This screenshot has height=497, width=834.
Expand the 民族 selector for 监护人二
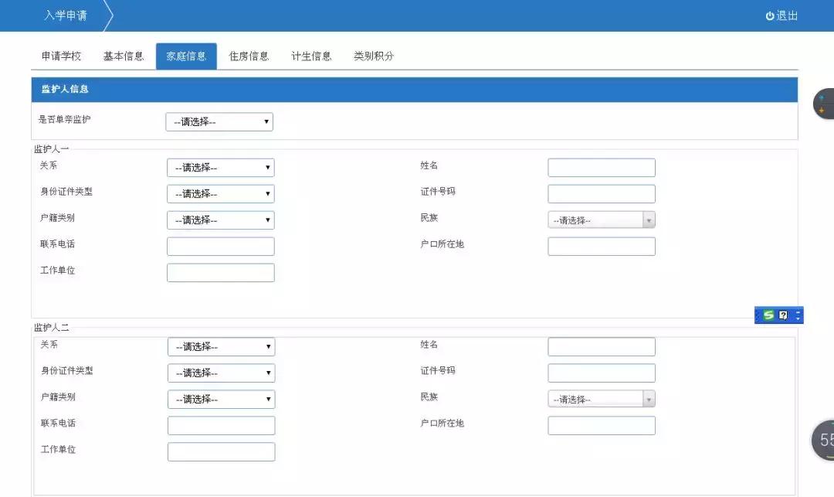tap(601, 399)
